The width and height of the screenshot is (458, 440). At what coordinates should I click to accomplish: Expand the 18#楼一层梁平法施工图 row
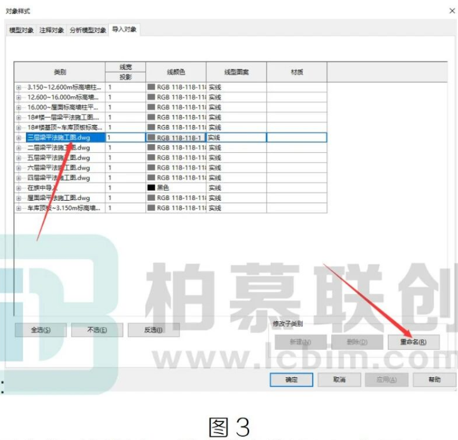pyautogui.click(x=19, y=117)
